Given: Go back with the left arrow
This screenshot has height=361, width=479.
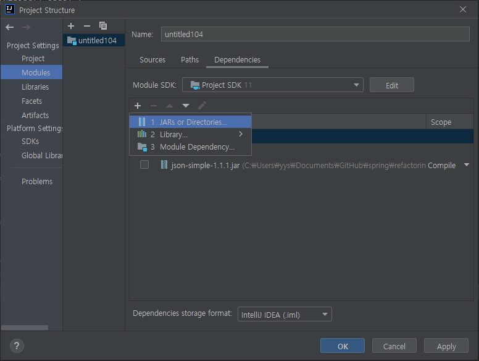Looking at the screenshot, I should [10, 27].
